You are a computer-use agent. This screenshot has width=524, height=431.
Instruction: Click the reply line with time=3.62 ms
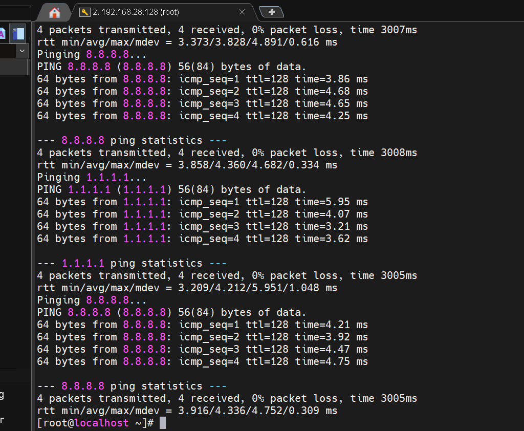202,239
